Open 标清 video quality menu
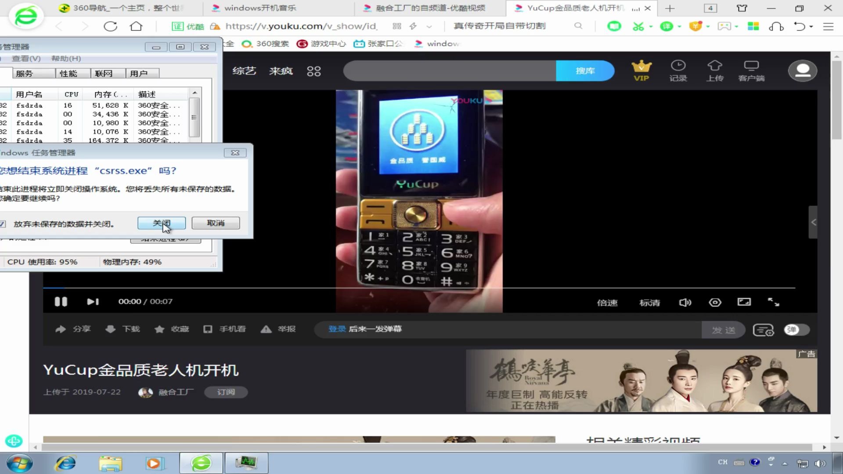 [649, 302]
